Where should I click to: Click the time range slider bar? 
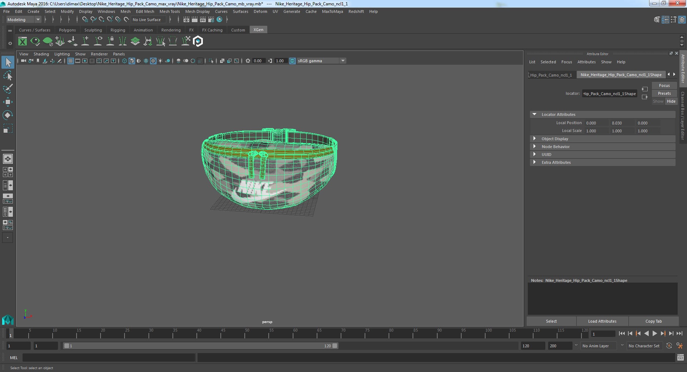(x=200, y=346)
